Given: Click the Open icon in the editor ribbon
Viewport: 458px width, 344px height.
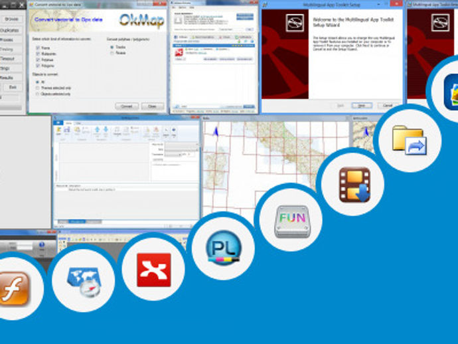Looking at the screenshot, I should click(x=58, y=130).
